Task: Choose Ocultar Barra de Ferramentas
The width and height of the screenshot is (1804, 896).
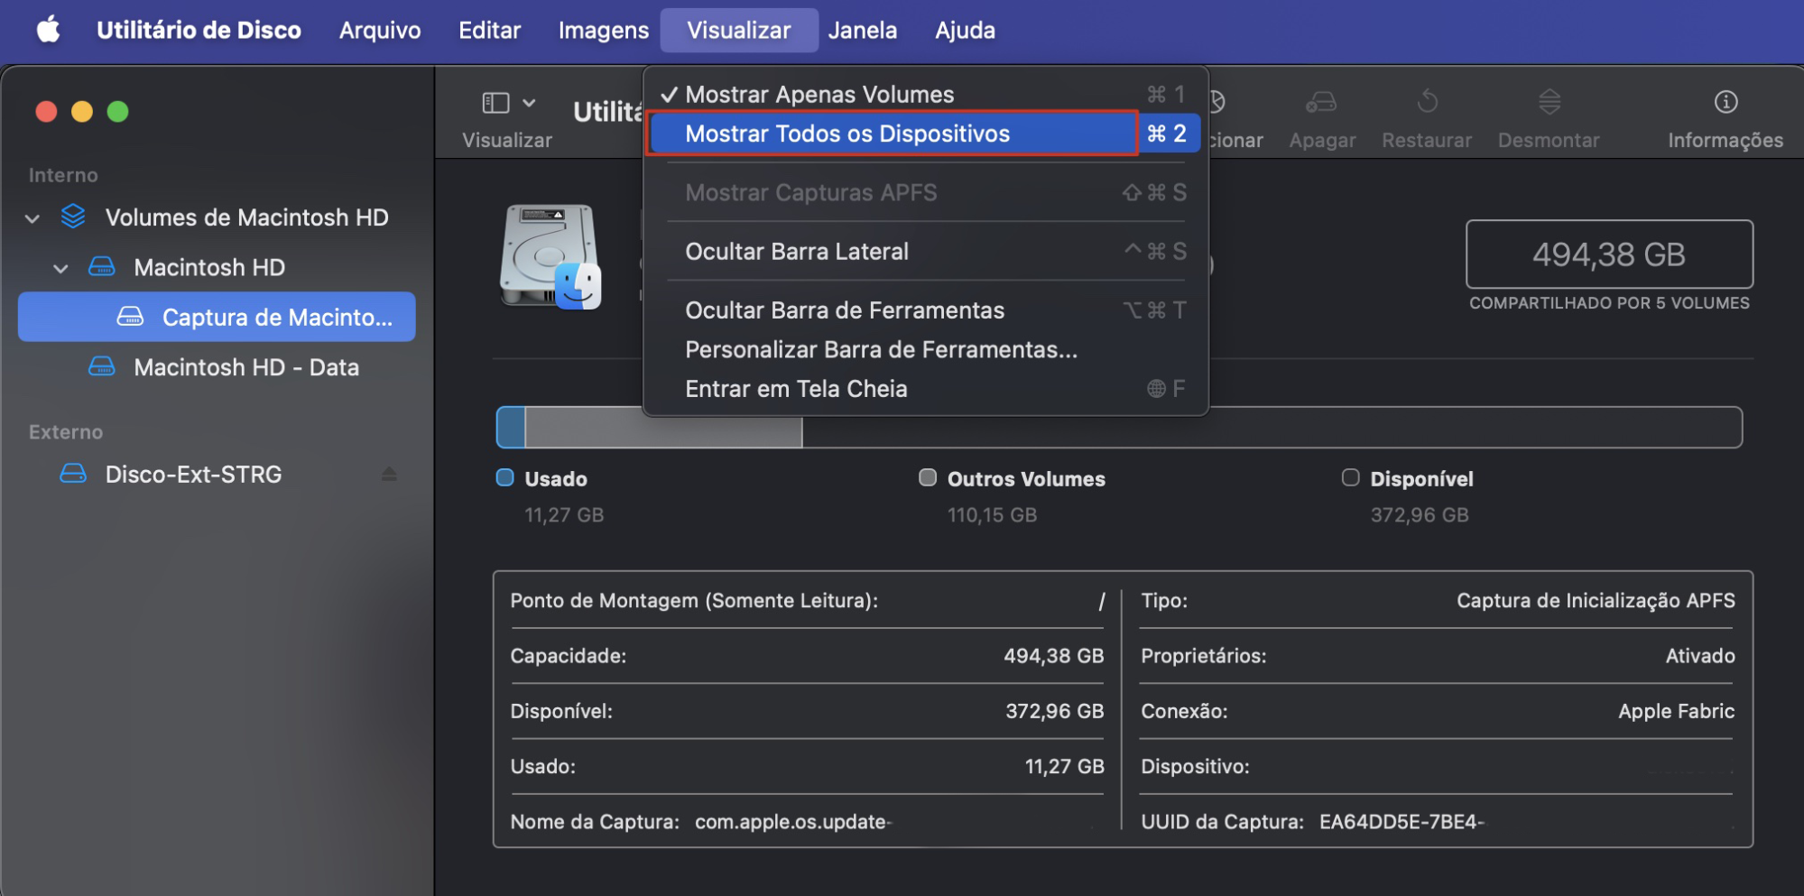Action: [925, 309]
